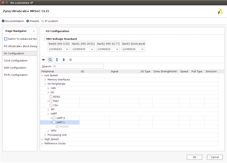Screen dimensions: 227x163
Task: Open the Clock Configuration page
Action: [15, 61]
